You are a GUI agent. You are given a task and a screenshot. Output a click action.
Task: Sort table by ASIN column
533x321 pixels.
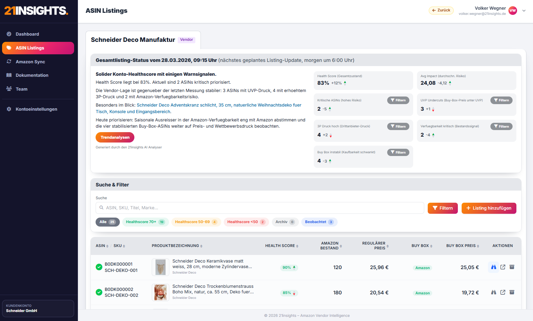102,246
